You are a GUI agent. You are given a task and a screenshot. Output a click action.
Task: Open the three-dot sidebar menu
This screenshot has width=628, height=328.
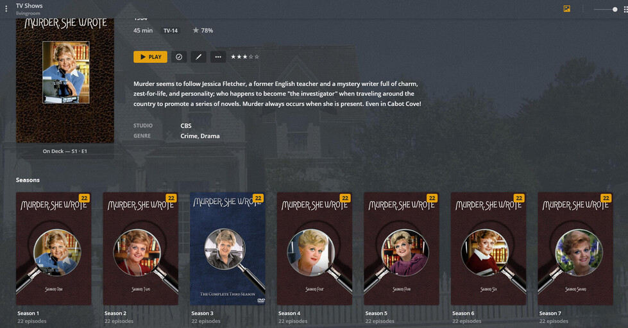tap(6, 8)
